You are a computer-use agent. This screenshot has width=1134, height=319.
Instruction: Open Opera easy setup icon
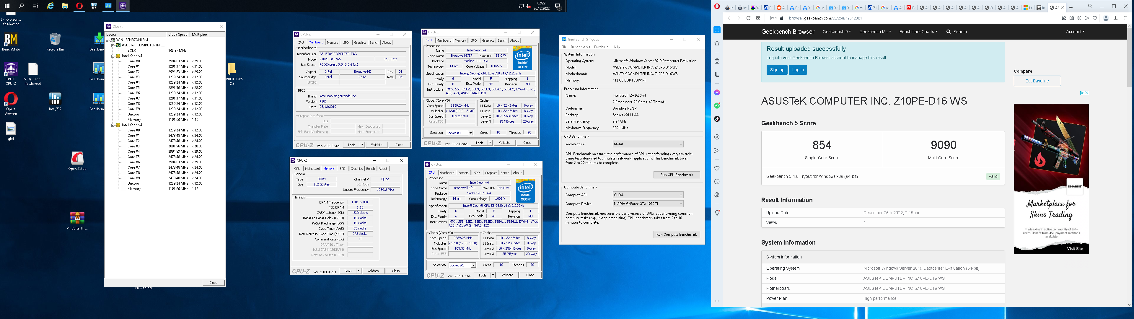click(1126, 18)
